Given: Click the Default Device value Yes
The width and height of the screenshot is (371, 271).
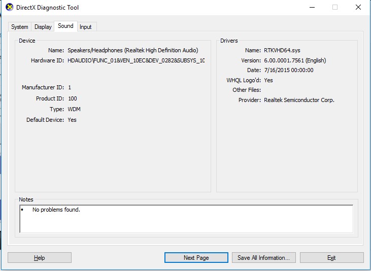Looking at the screenshot, I should click(x=72, y=120).
